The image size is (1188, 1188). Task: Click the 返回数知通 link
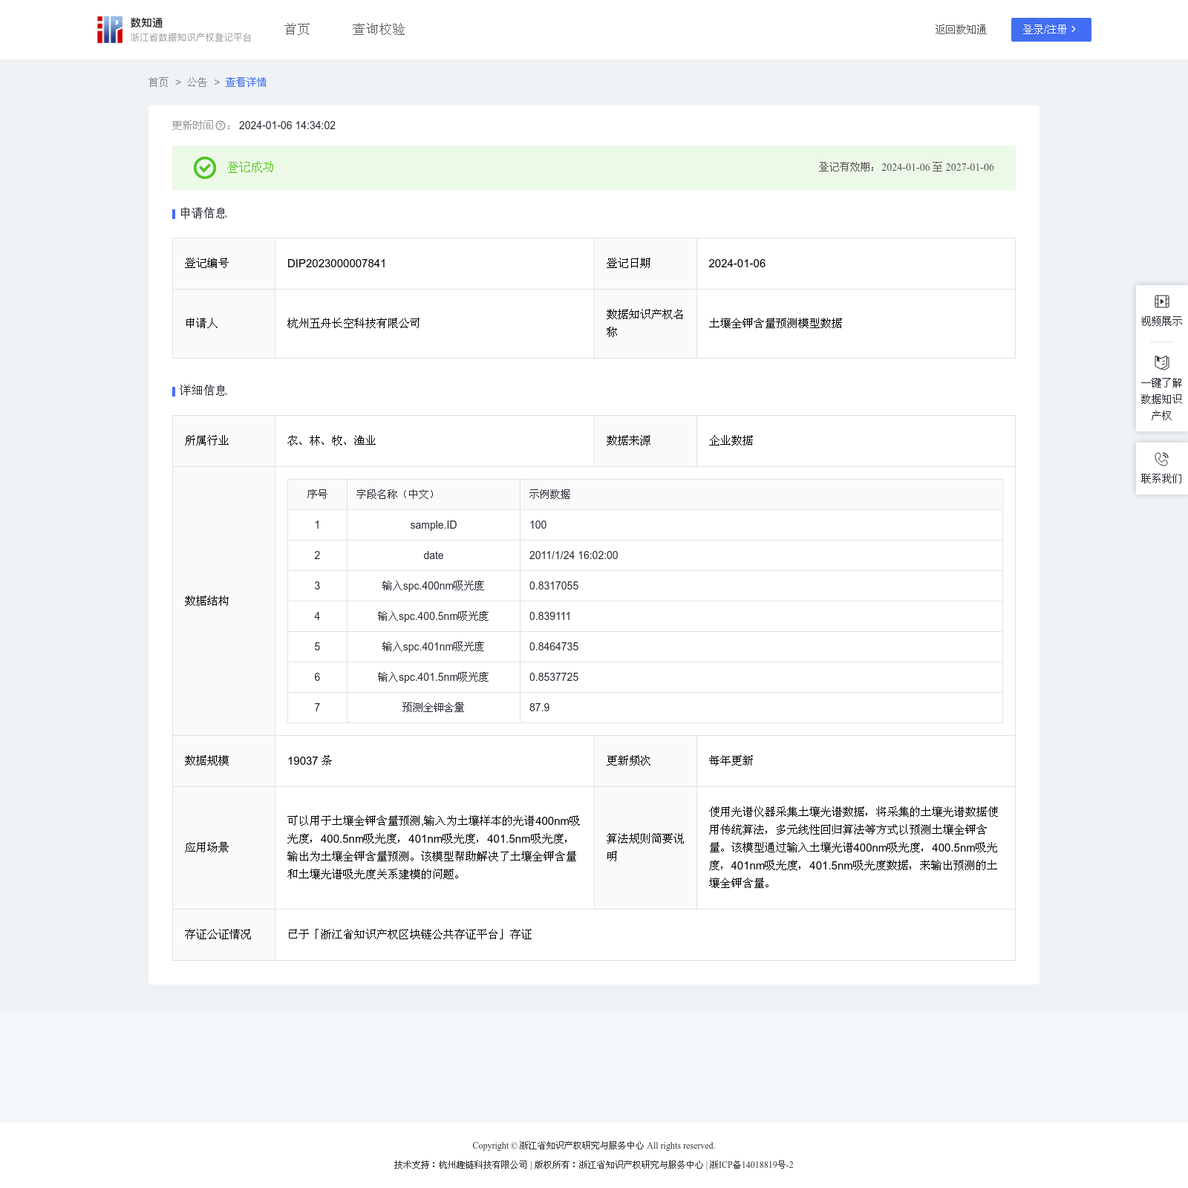click(960, 30)
